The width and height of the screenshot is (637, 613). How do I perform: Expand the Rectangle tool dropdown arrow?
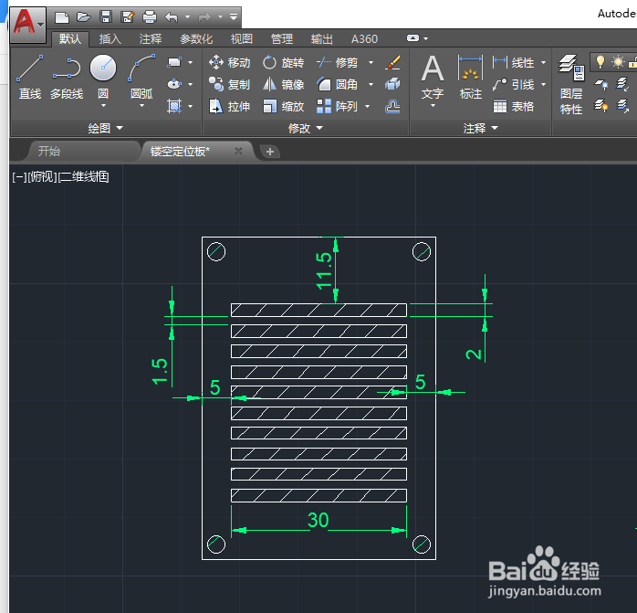click(190, 63)
